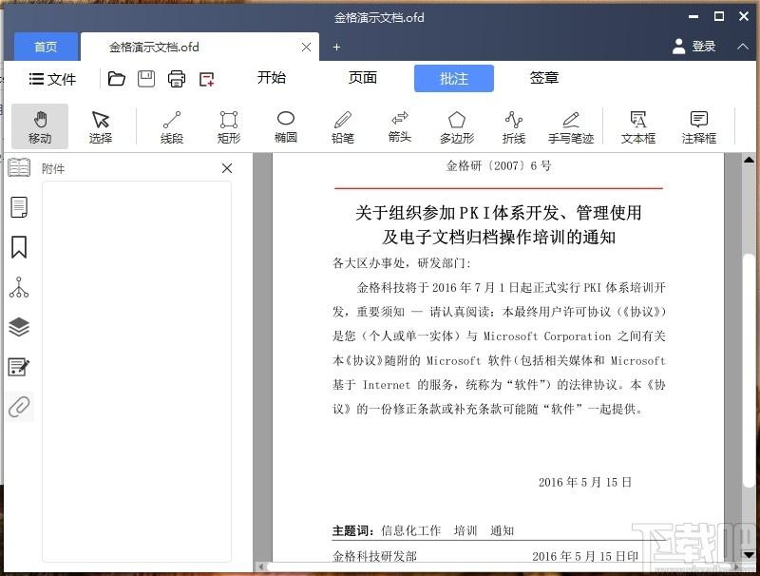This screenshot has height=576, width=760.
Task: Click the 主题词 line in document
Action: (423, 530)
